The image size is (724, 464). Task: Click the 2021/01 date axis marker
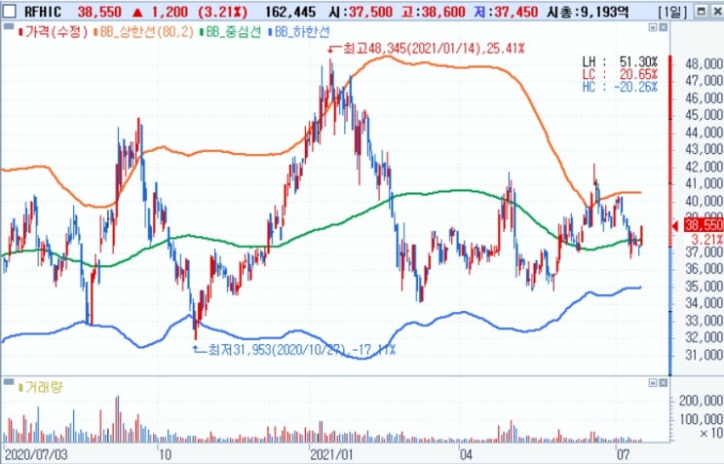coord(331,454)
